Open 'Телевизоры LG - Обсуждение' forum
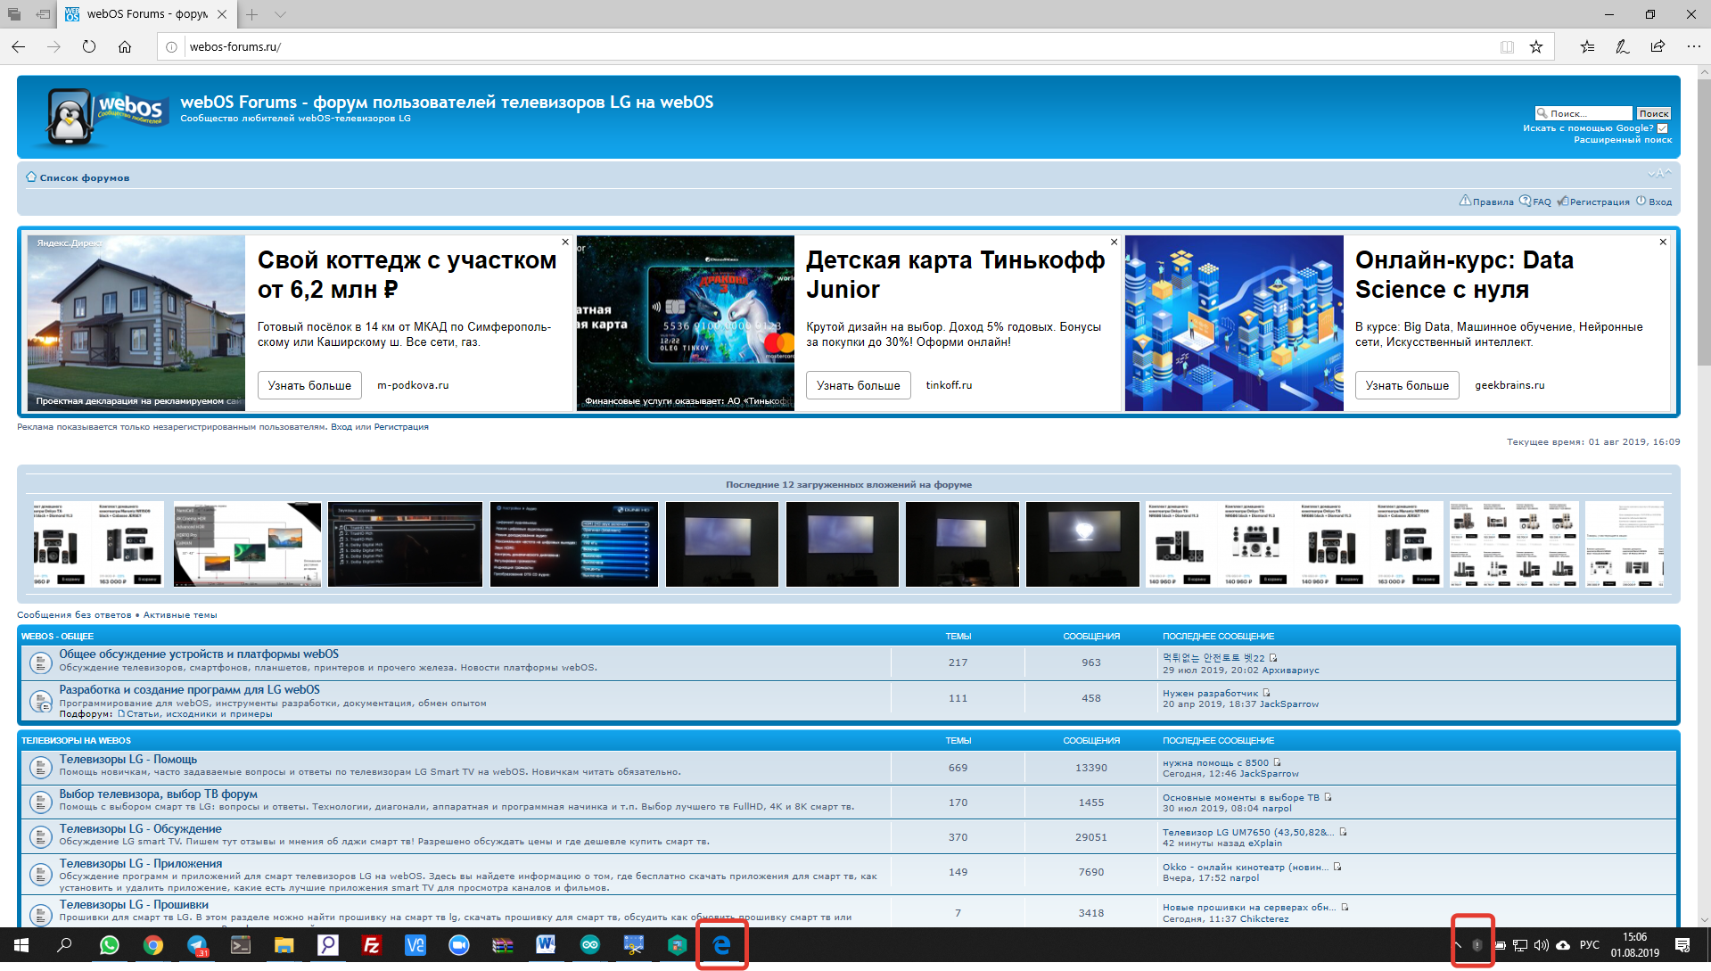1711x971 pixels. click(140, 829)
